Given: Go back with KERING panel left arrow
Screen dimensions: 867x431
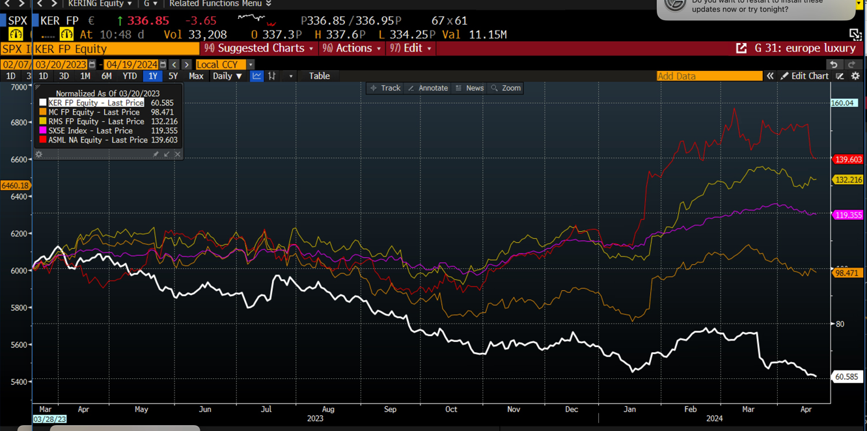Looking at the screenshot, I should point(40,4).
